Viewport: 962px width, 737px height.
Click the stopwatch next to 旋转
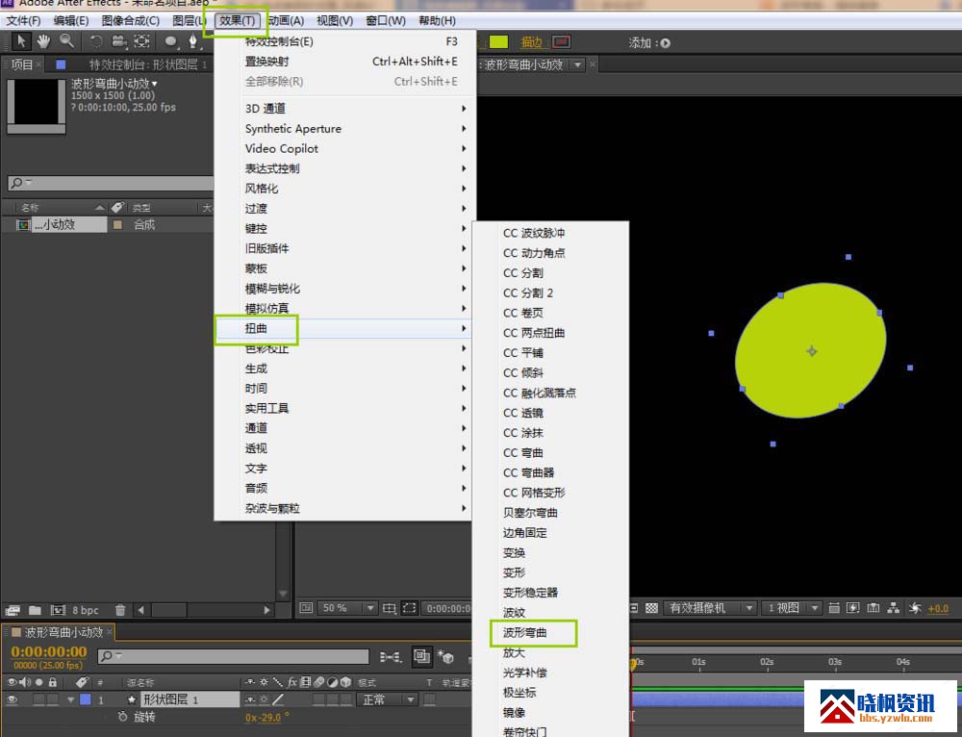pyautogui.click(x=123, y=717)
